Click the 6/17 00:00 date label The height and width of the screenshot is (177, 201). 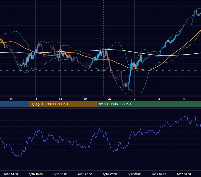(134, 174)
